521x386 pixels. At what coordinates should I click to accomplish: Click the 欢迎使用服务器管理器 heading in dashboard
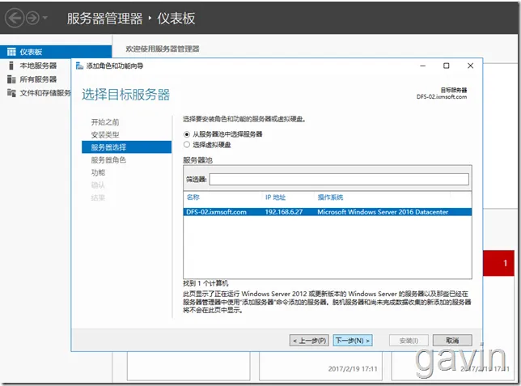click(x=163, y=49)
